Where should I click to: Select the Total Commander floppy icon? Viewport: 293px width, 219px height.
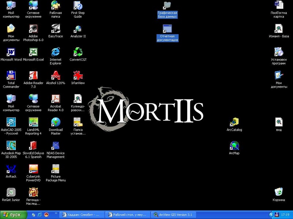tap(11, 80)
